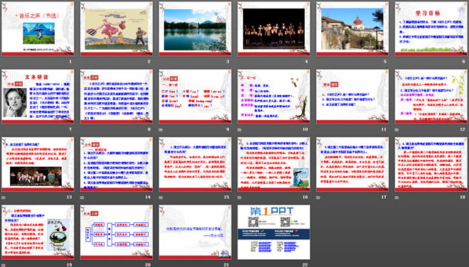The image size is (469, 267).
Task: Click the animation star icon under slide 13
Action: pos(4,197)
